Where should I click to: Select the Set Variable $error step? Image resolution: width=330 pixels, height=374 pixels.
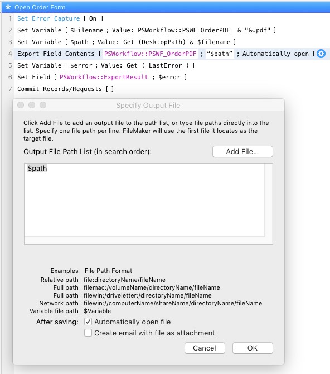tap(106, 65)
